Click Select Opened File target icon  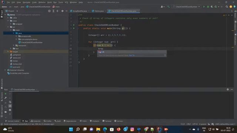(49, 11)
